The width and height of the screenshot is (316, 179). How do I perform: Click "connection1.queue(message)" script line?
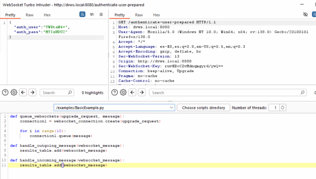(x=61, y=136)
